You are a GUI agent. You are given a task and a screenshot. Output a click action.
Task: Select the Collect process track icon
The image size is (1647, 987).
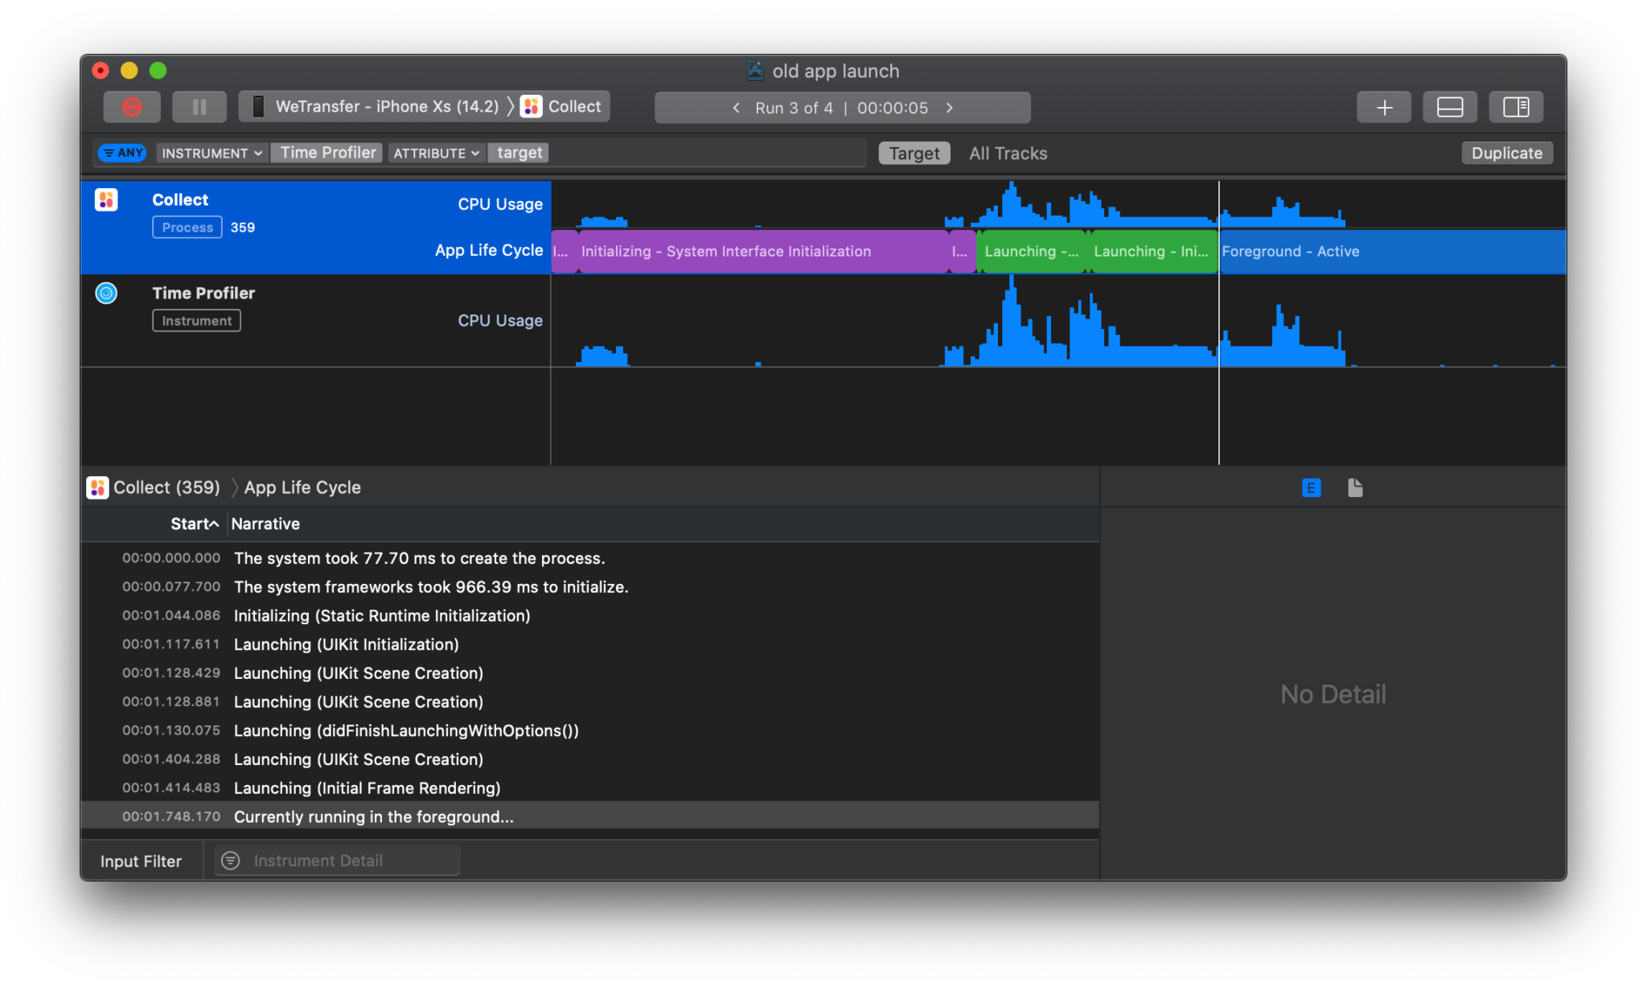point(106,199)
